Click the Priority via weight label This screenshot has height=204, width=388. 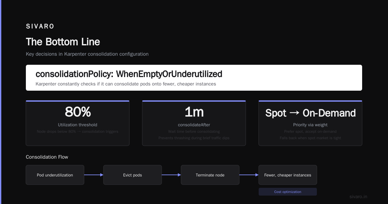click(x=310, y=125)
